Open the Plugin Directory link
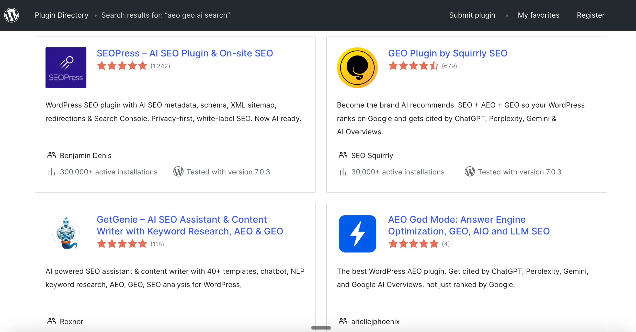 coord(62,15)
